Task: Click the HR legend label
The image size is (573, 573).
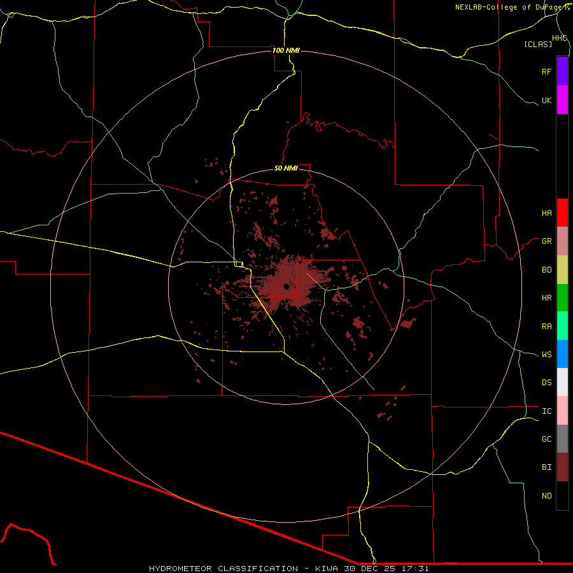Action: point(546,298)
